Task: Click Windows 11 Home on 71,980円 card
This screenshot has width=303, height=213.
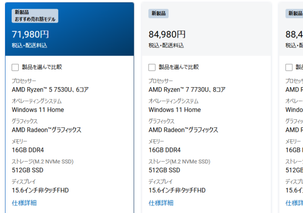Action: [x=38, y=110]
